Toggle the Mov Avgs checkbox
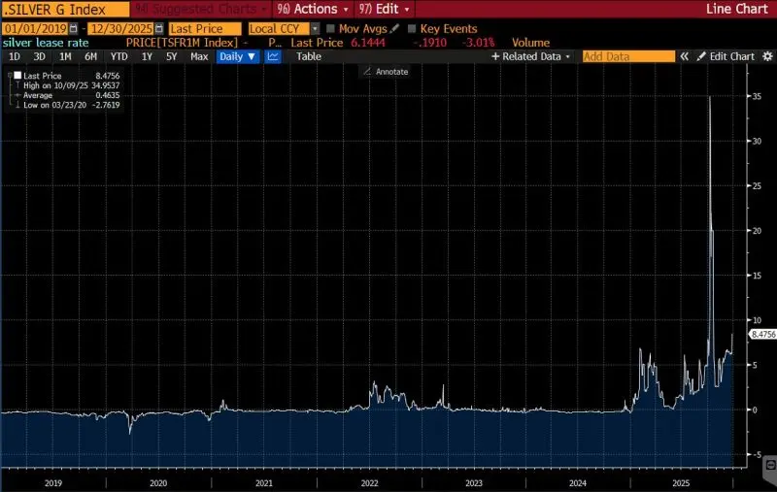 (330, 29)
